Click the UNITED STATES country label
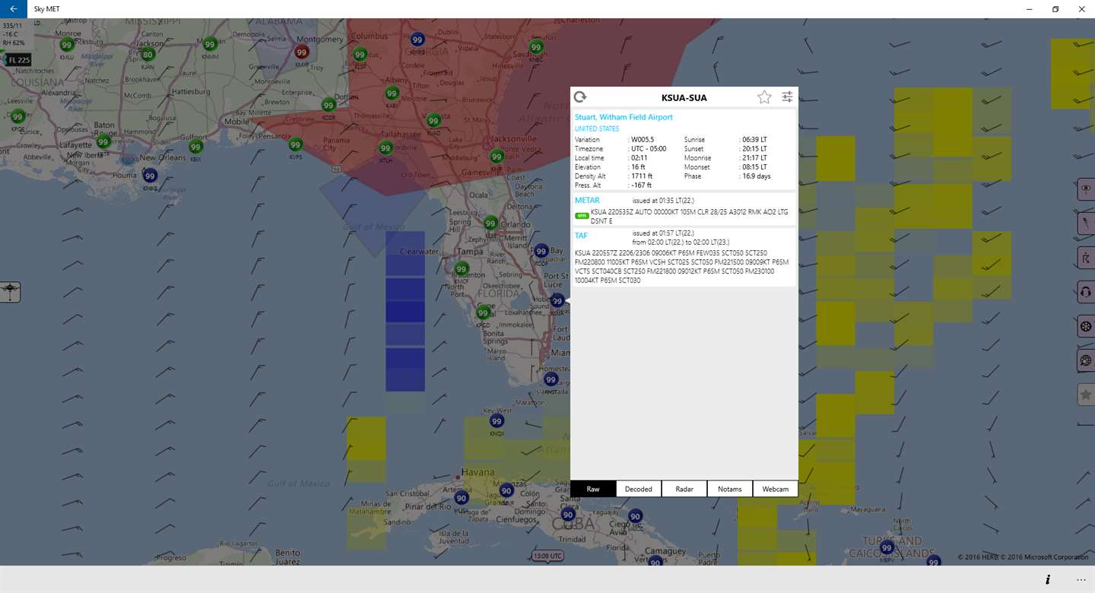Image resolution: width=1095 pixels, height=593 pixels. (x=597, y=129)
